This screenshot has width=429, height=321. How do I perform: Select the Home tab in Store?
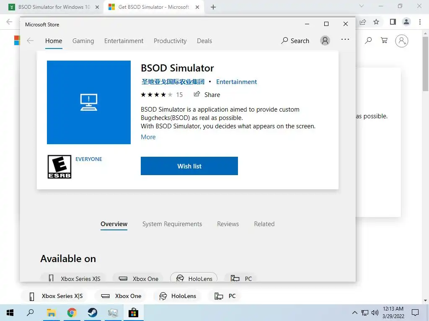54,41
